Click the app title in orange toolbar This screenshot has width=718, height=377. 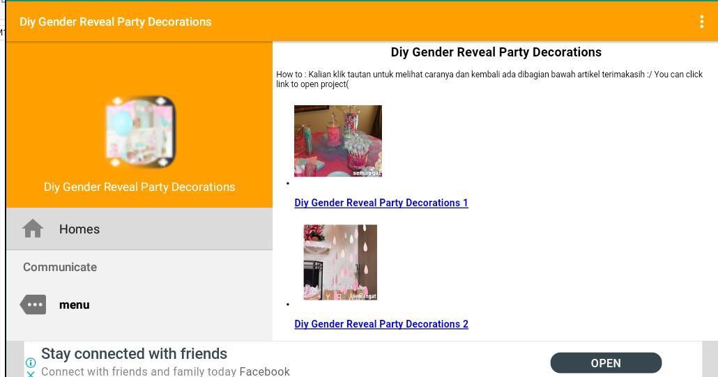click(x=116, y=22)
